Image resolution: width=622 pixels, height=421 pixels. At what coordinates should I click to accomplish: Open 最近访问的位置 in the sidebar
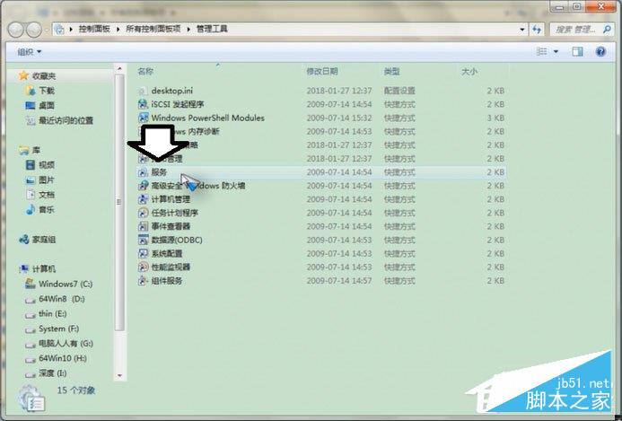pos(66,120)
